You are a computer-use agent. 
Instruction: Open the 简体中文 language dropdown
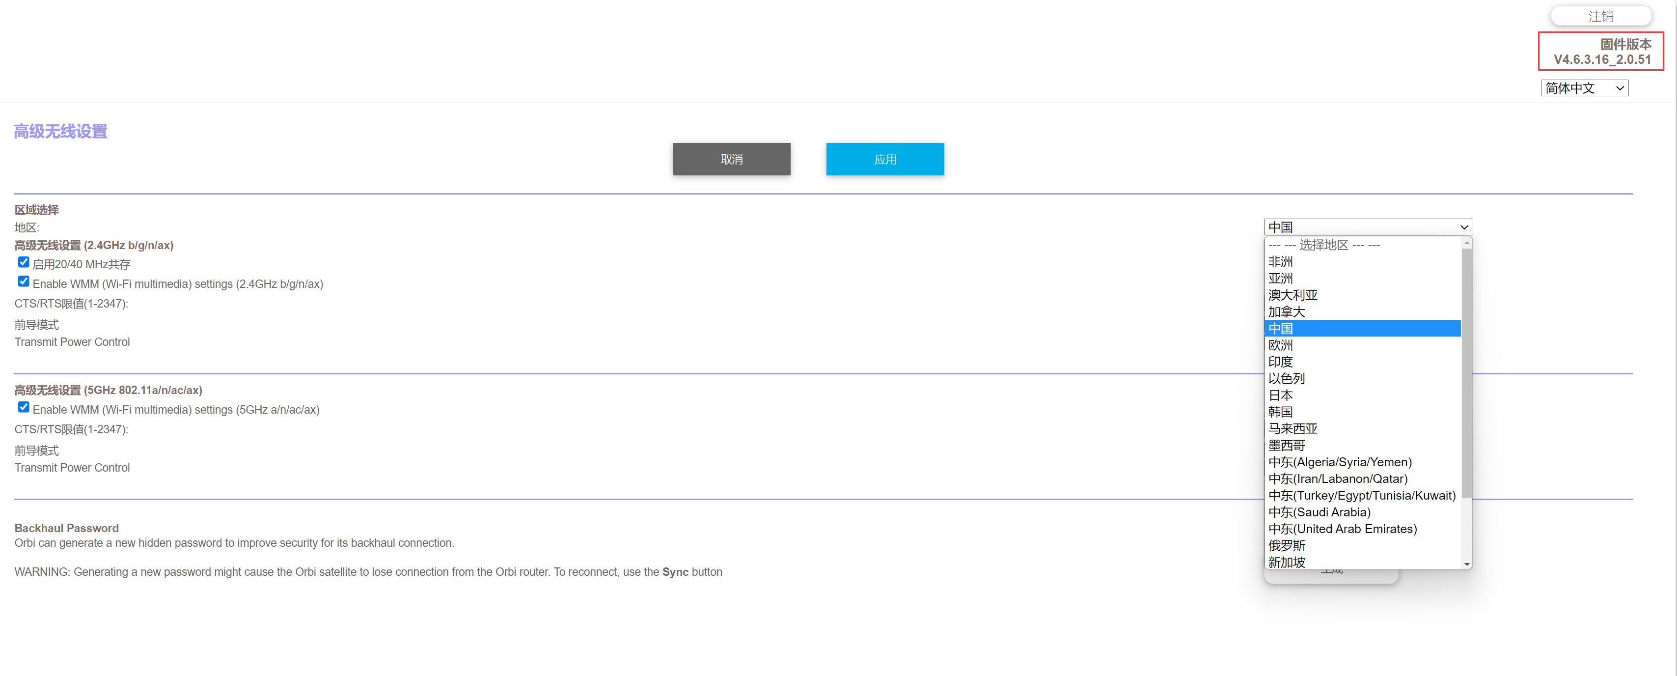tap(1584, 88)
